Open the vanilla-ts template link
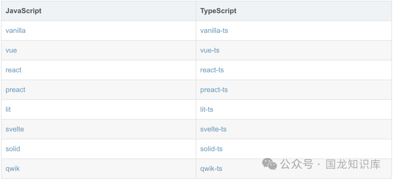 [214, 31]
